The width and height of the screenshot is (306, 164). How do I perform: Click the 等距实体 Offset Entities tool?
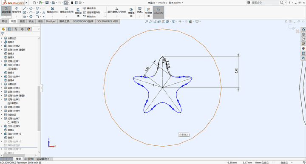[x=78, y=12]
